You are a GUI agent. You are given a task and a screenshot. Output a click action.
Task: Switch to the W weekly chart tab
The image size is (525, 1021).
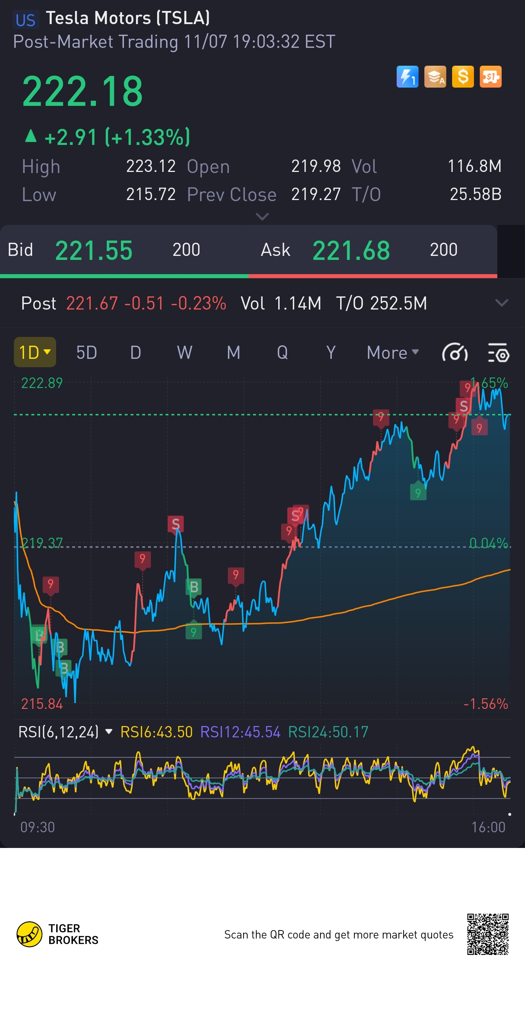[x=184, y=352]
